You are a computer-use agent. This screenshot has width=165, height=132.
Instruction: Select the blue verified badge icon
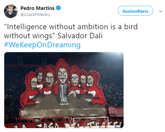(58, 8)
